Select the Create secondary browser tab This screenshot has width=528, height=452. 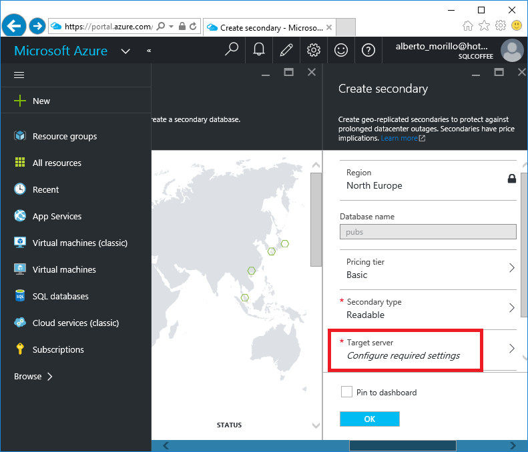tap(270, 27)
